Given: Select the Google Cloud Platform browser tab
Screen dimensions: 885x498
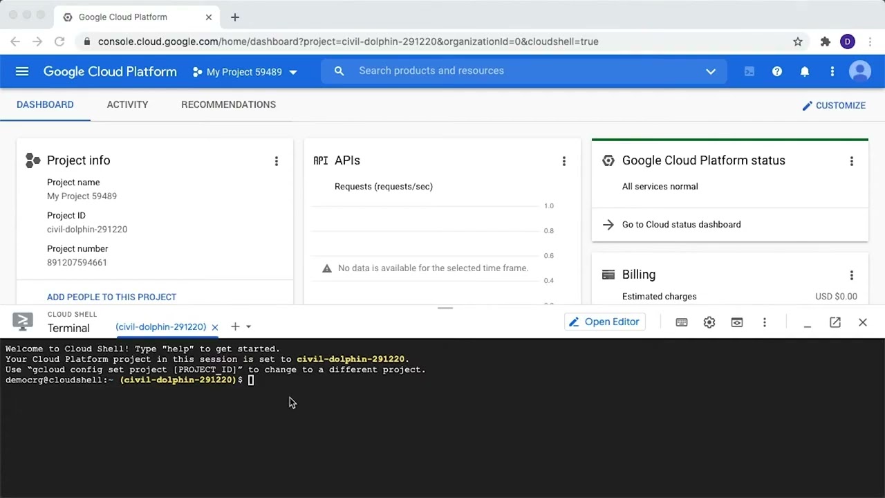Looking at the screenshot, I should point(138,17).
